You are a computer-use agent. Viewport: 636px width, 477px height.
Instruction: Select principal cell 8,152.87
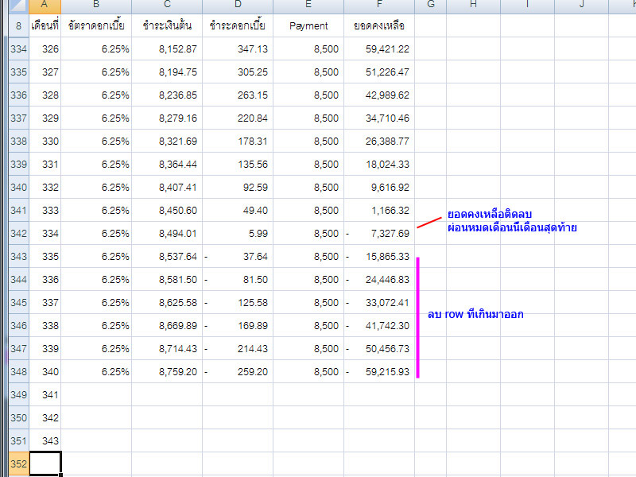click(x=167, y=49)
